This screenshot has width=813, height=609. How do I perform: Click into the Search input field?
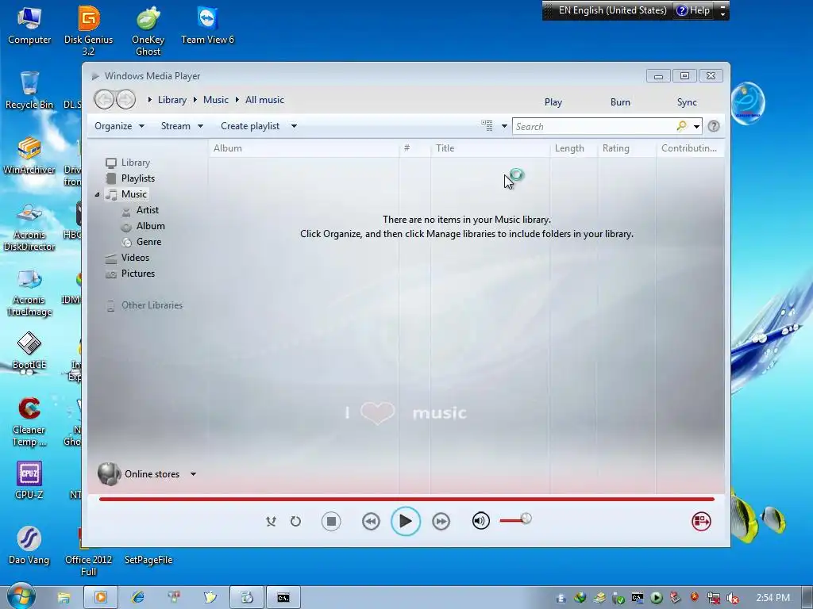pyautogui.click(x=594, y=126)
